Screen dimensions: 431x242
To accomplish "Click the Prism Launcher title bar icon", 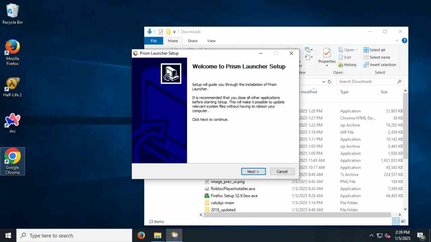I will pos(135,53).
